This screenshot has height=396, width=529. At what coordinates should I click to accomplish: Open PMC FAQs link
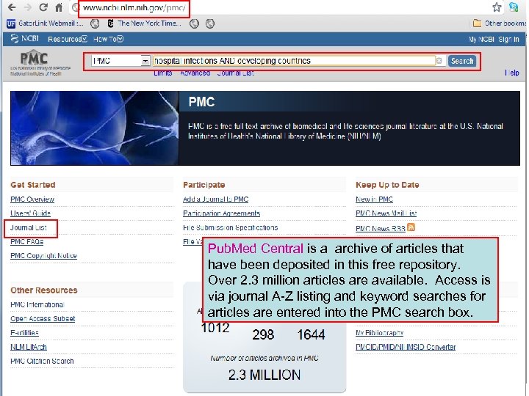coord(27,242)
